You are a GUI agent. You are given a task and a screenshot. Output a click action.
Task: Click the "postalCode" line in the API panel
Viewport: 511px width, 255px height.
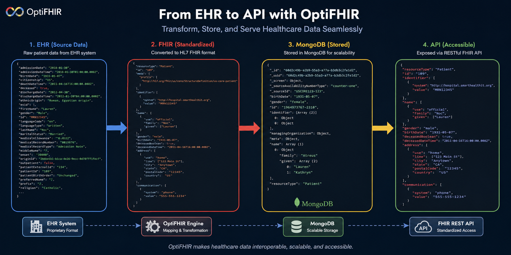click(x=437, y=168)
